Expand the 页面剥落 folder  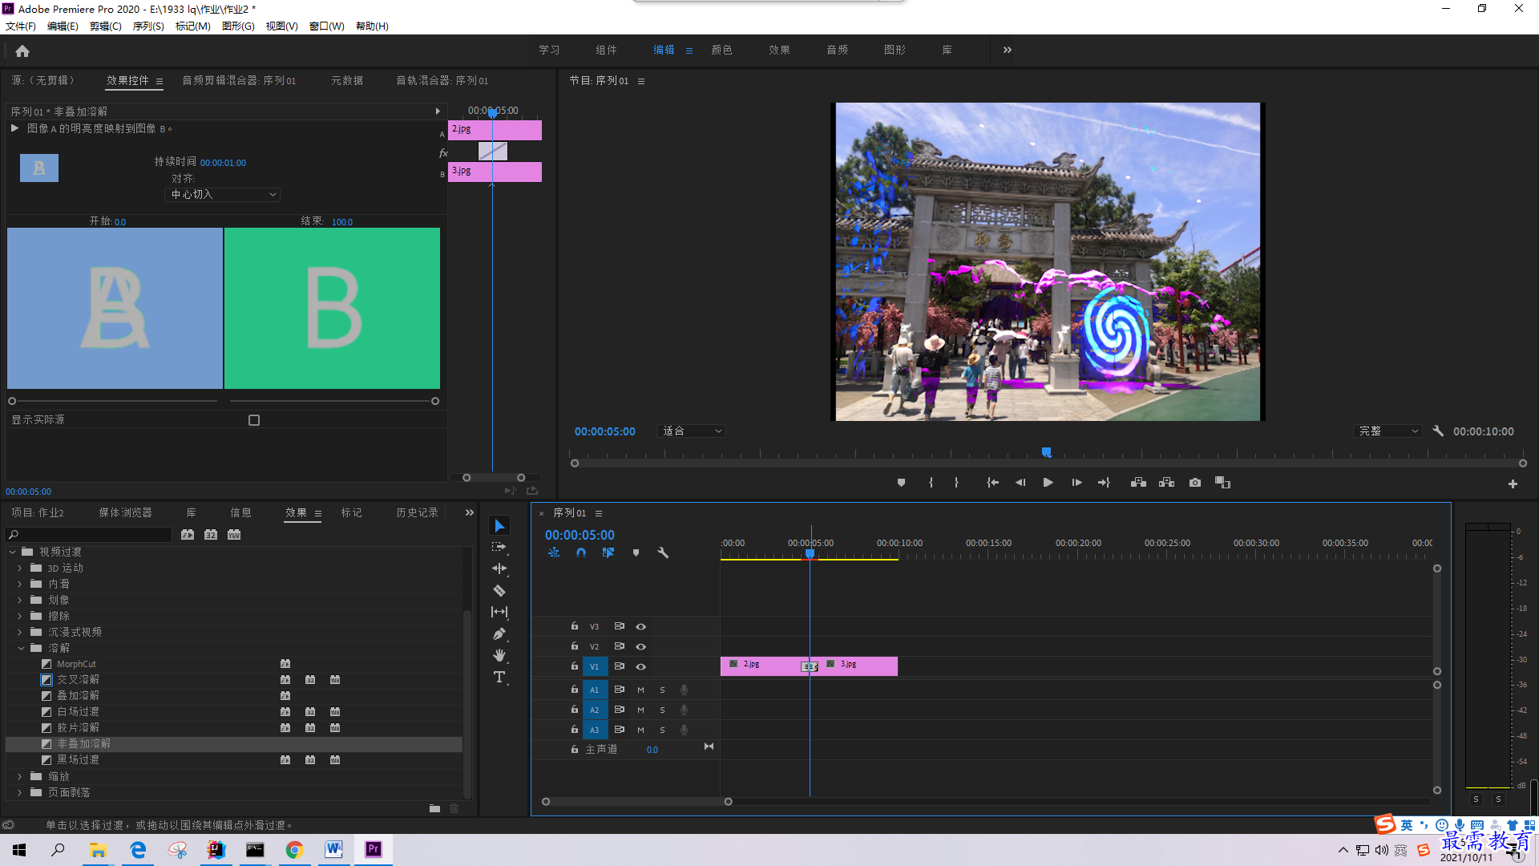coord(19,792)
